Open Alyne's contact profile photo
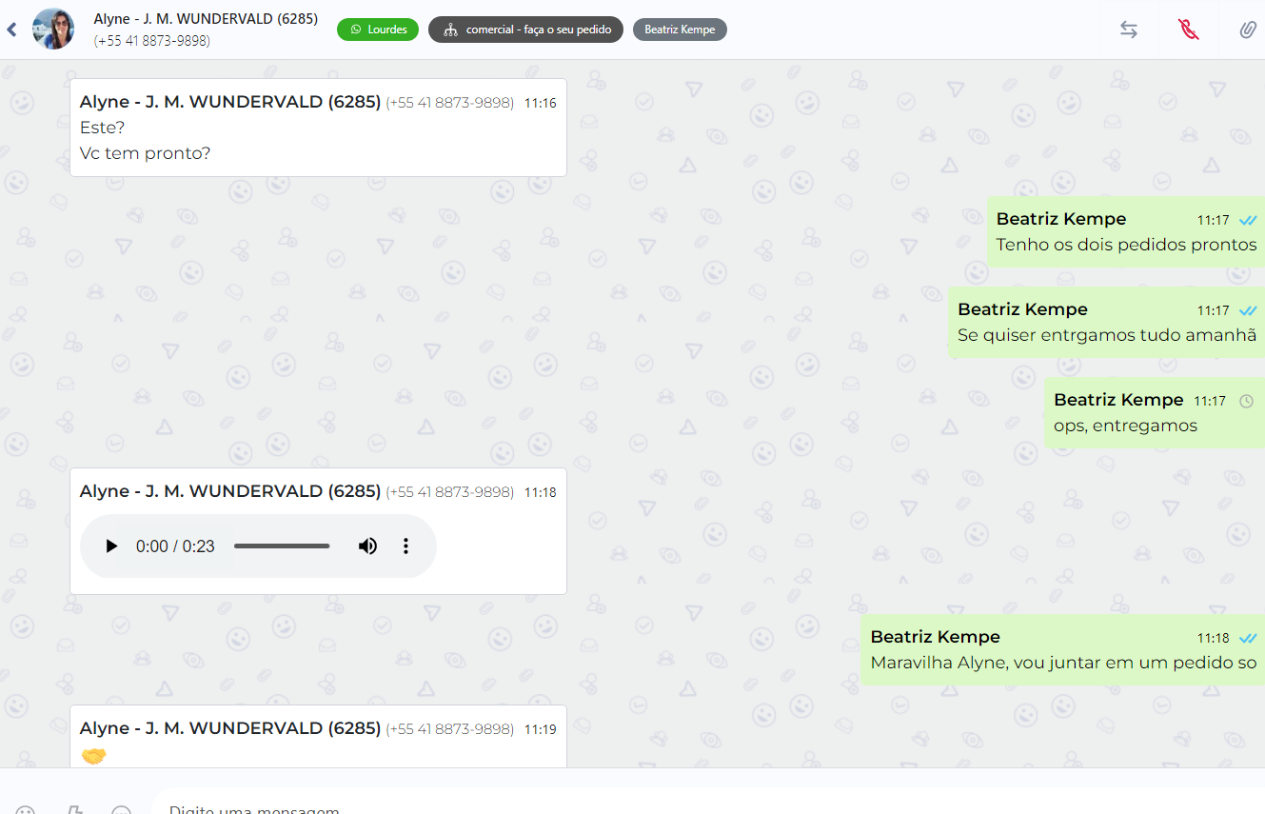Viewport: 1265px width, 814px height. [53, 30]
